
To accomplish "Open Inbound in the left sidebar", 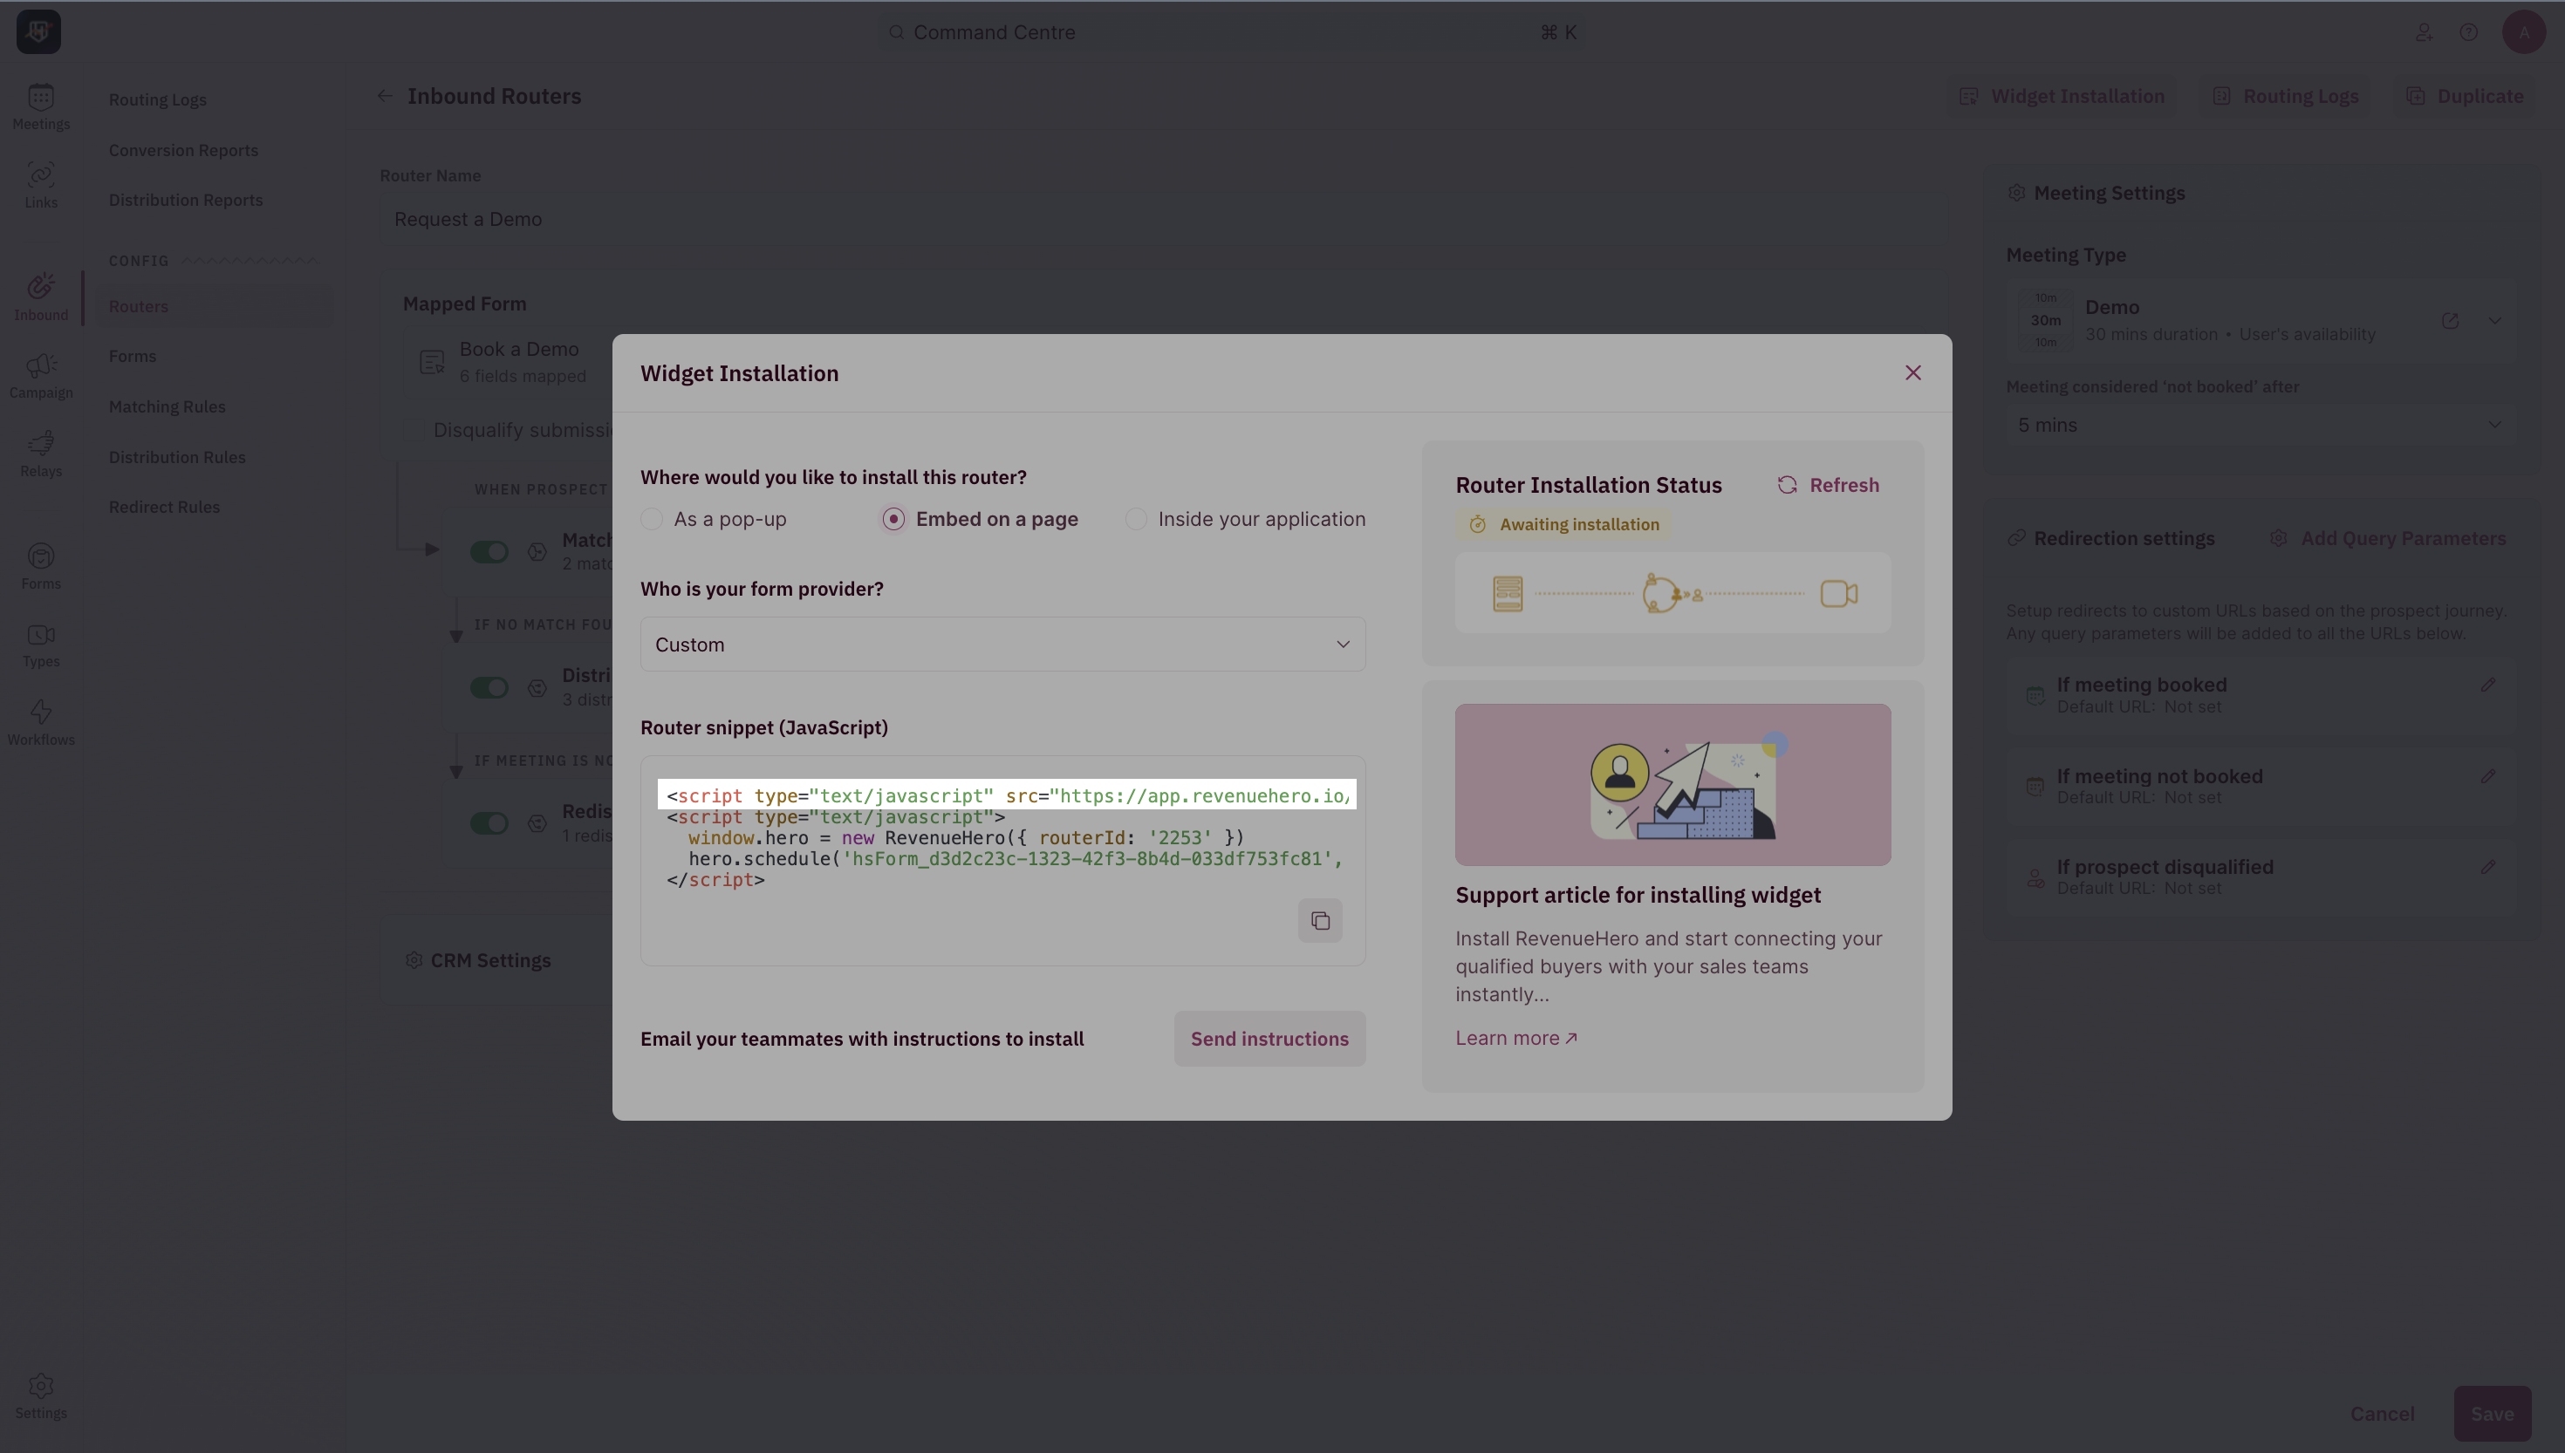I will coord(41,297).
